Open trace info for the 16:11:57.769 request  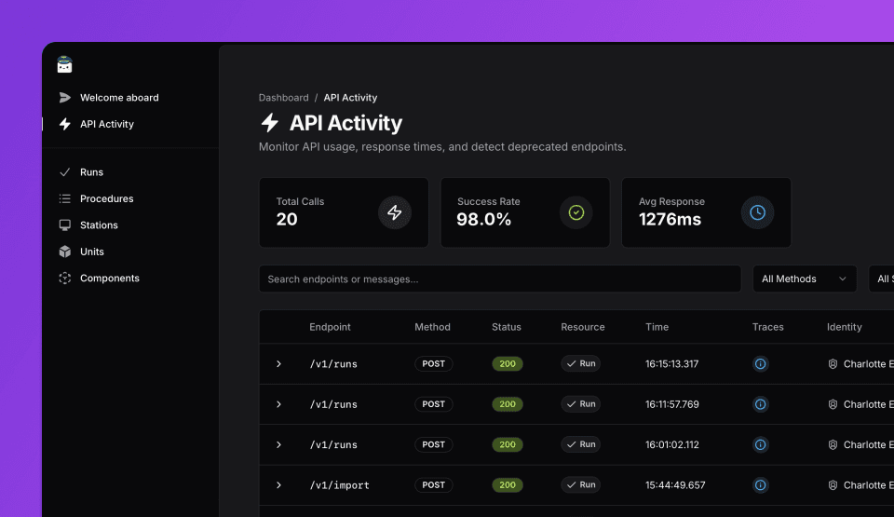[760, 404]
